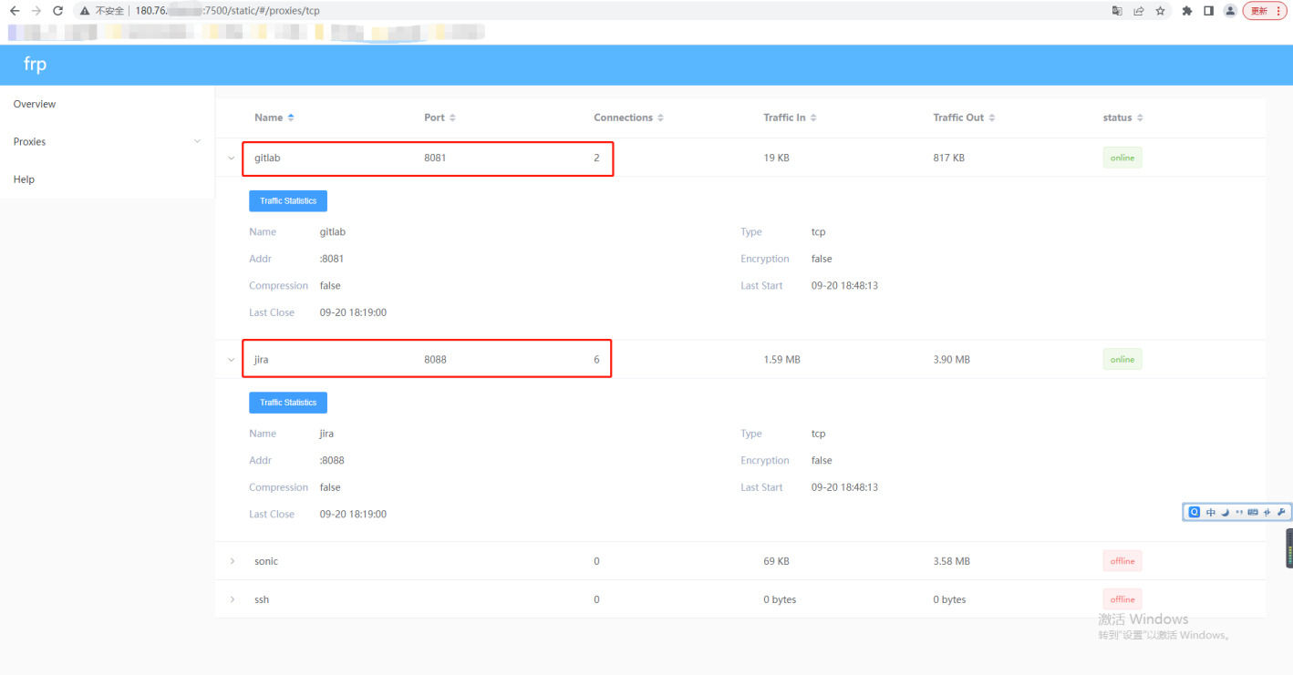Open browser extensions puzzle icon

tap(1186, 11)
